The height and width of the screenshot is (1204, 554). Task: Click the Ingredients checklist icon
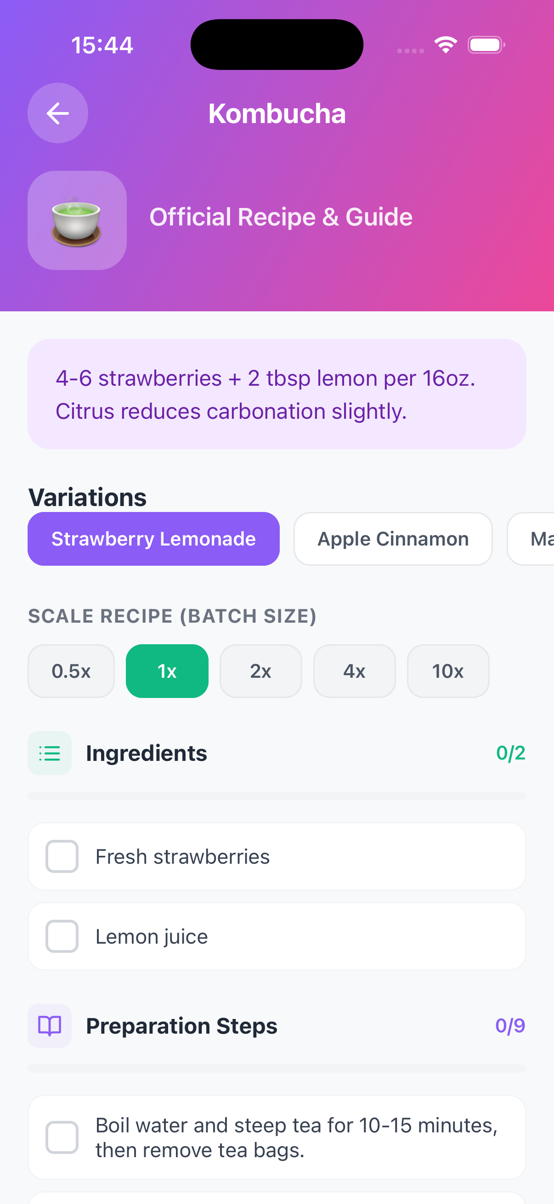tap(50, 753)
